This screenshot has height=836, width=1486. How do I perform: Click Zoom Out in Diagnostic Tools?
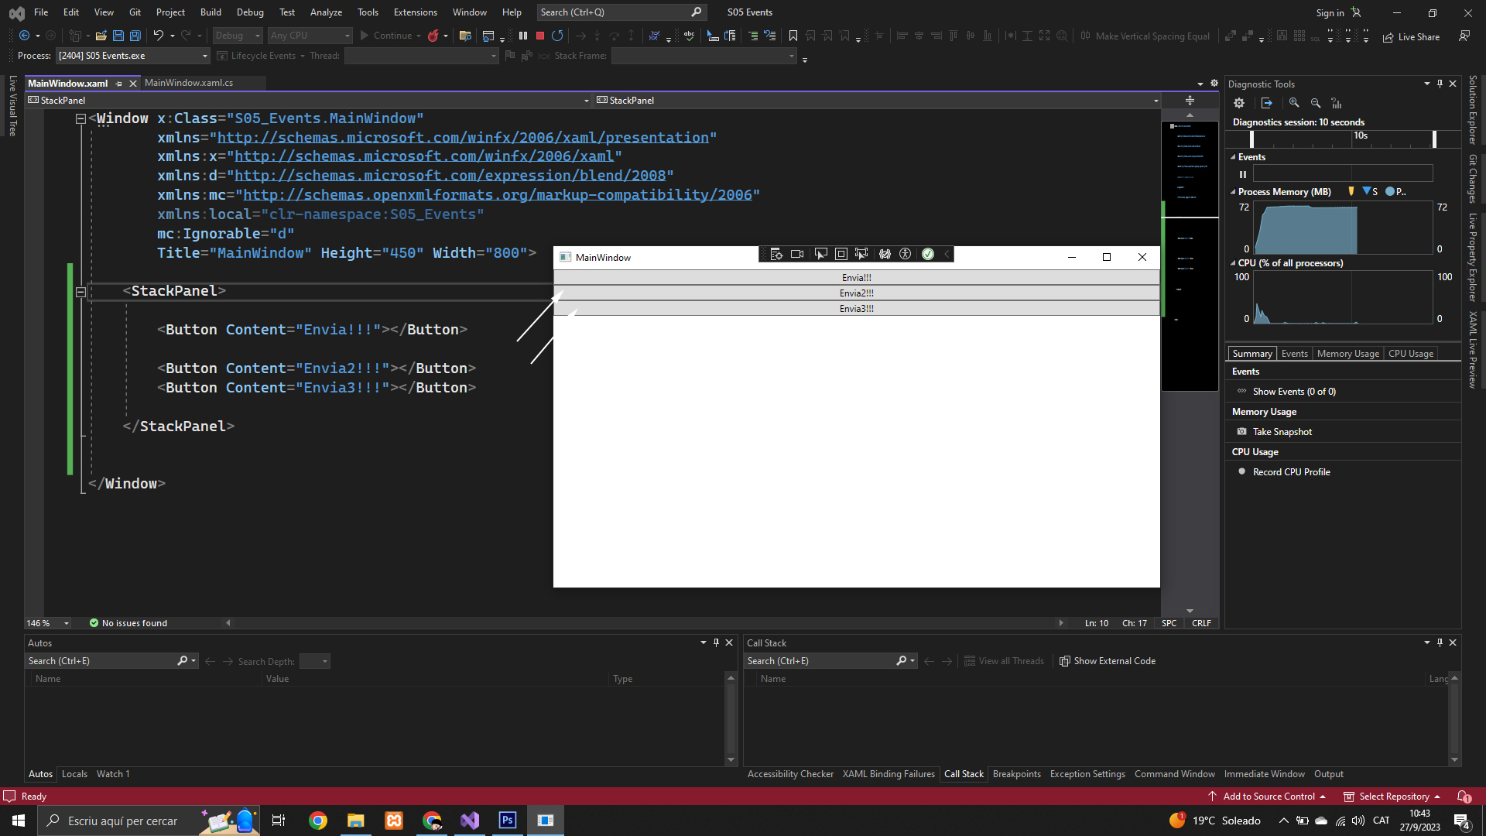(x=1316, y=103)
